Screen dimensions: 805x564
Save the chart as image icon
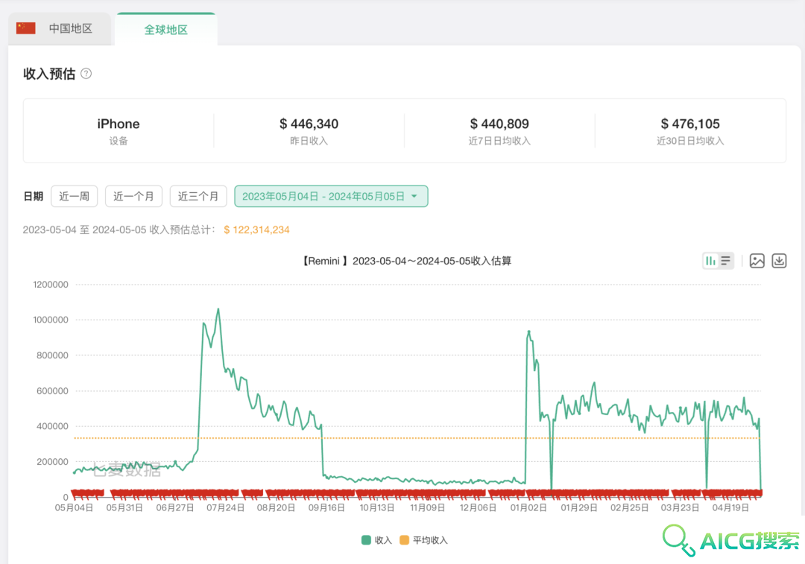(x=757, y=262)
